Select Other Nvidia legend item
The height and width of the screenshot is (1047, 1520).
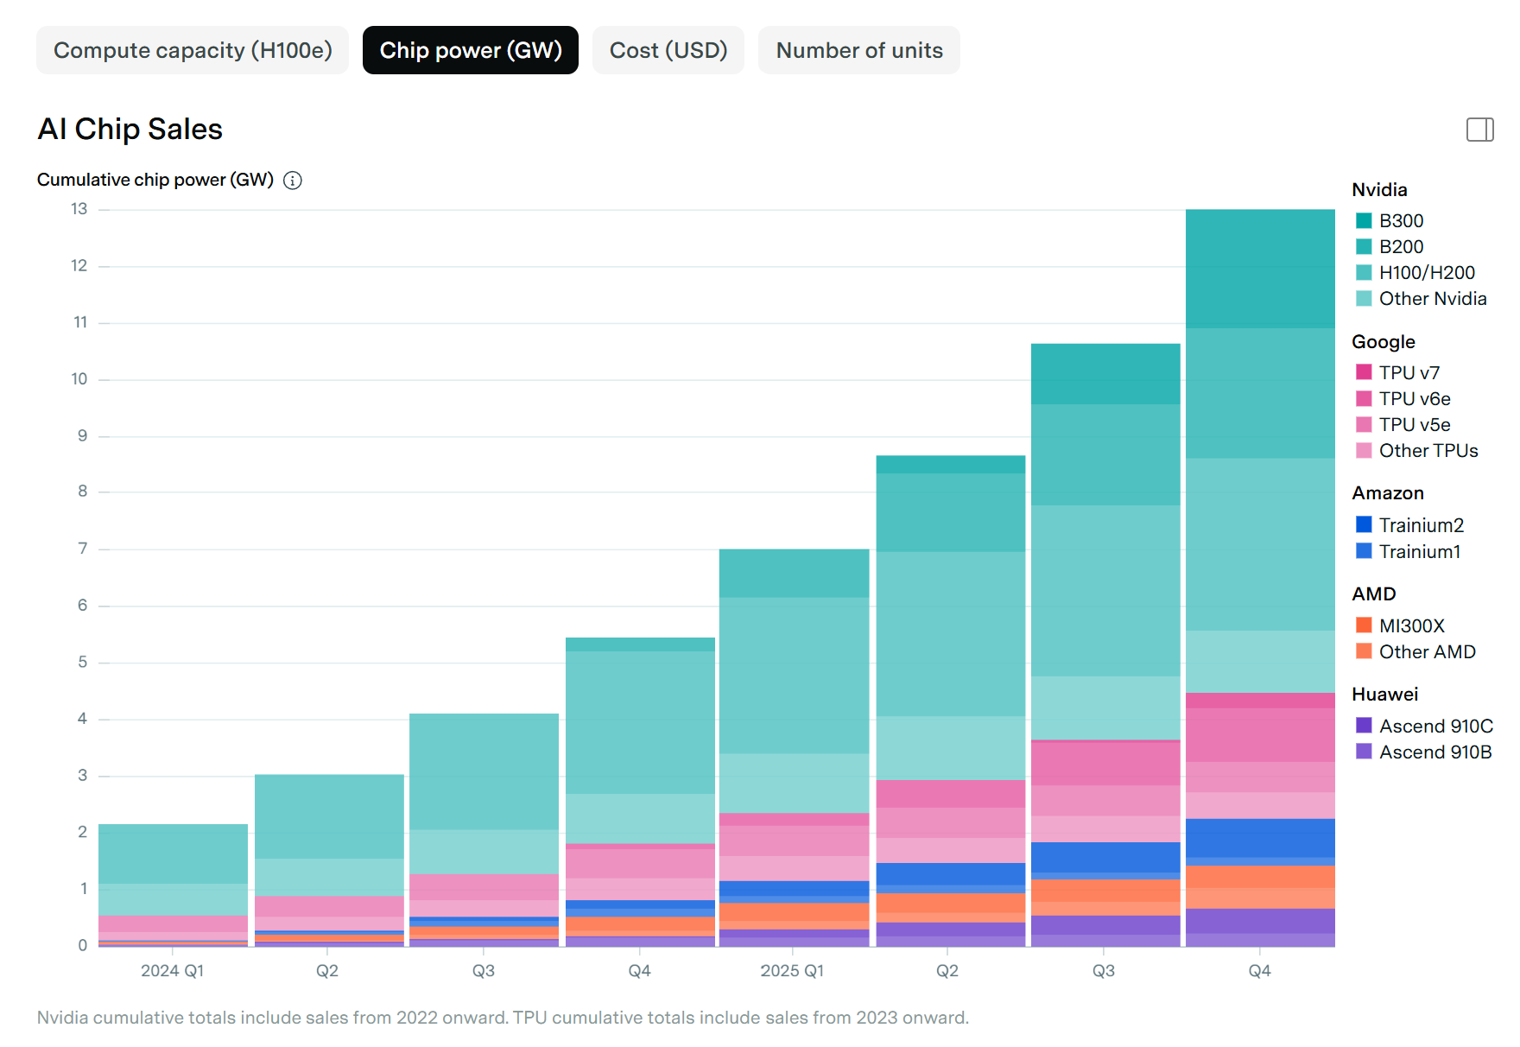tap(1432, 299)
